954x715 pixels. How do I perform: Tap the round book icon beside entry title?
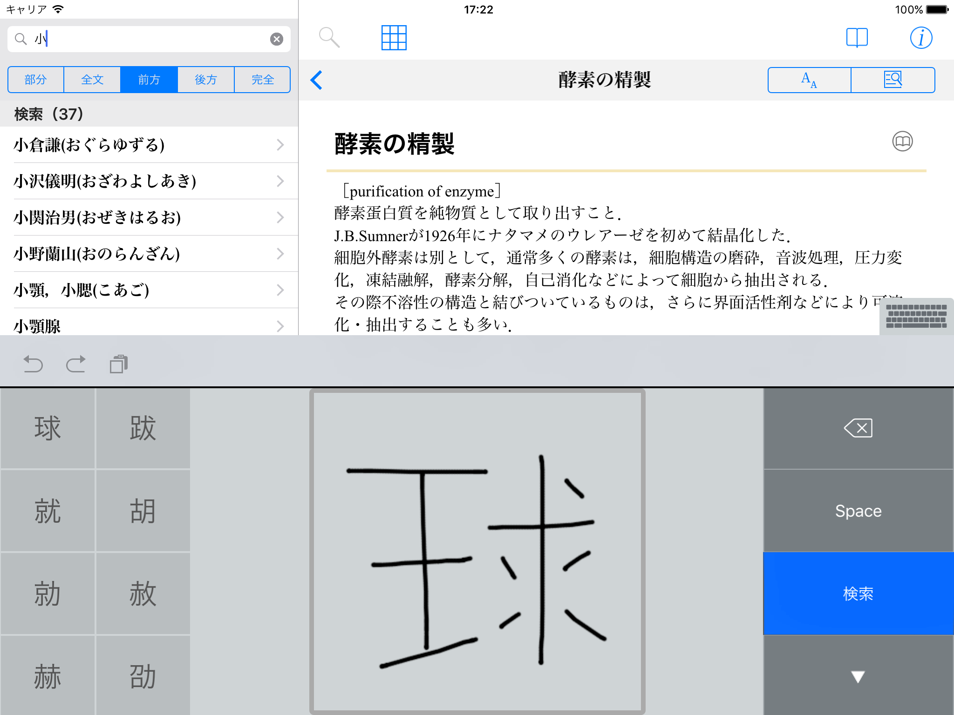(902, 142)
